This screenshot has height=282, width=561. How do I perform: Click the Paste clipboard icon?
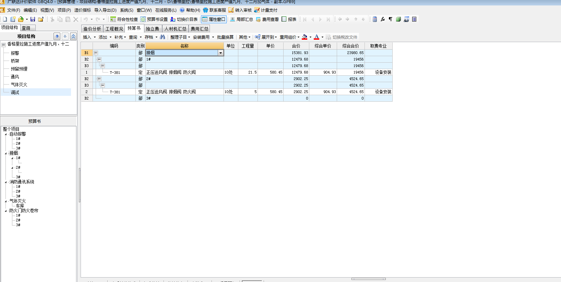pyautogui.click(x=68, y=20)
